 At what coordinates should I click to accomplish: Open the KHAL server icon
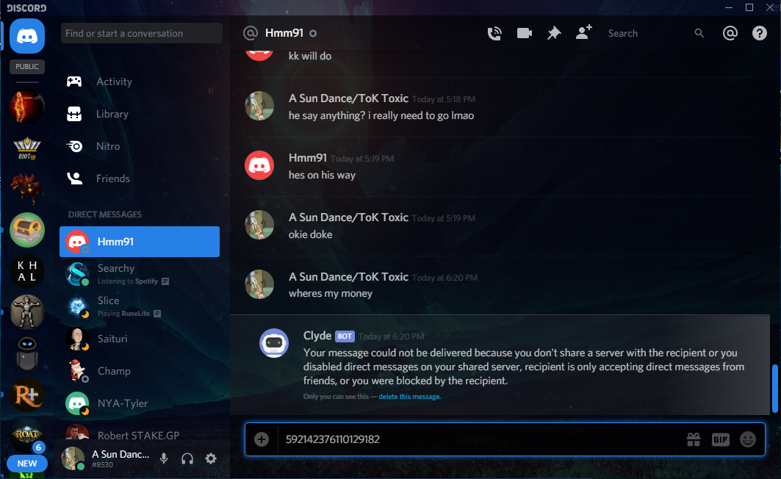click(27, 271)
